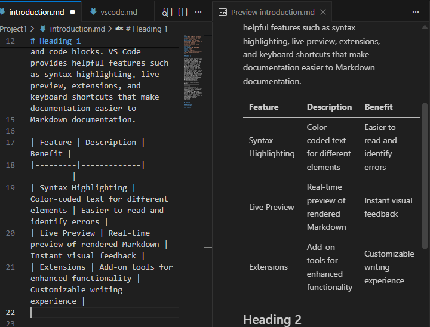The image size is (430, 327).
Task: Click the preview pane scrollbar thumb
Action: [x=425, y=176]
